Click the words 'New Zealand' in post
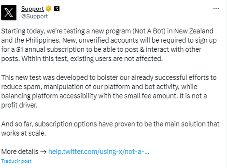 (193, 31)
